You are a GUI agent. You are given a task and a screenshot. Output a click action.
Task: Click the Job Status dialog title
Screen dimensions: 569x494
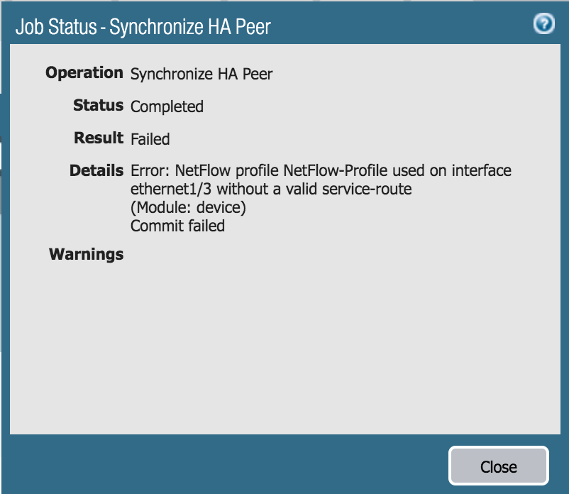(143, 28)
